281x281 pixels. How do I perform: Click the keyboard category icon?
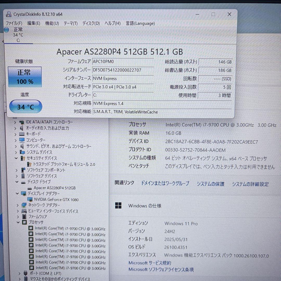pos(22,134)
